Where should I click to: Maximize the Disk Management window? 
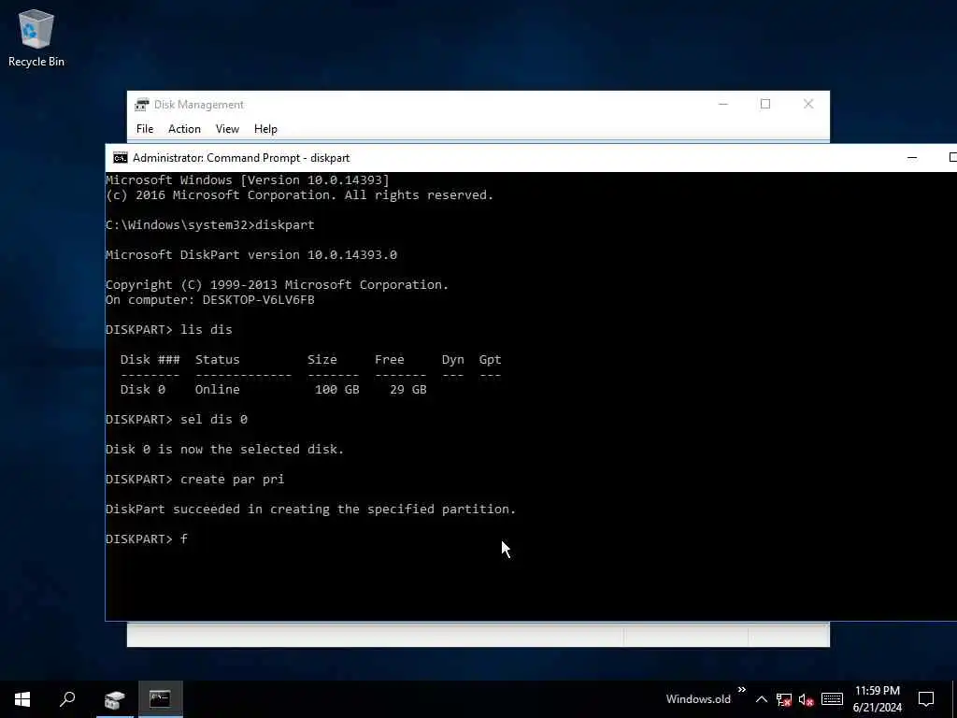pos(765,105)
